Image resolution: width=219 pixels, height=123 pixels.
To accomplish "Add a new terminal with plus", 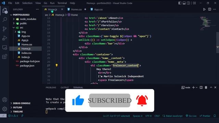I will (193, 87).
